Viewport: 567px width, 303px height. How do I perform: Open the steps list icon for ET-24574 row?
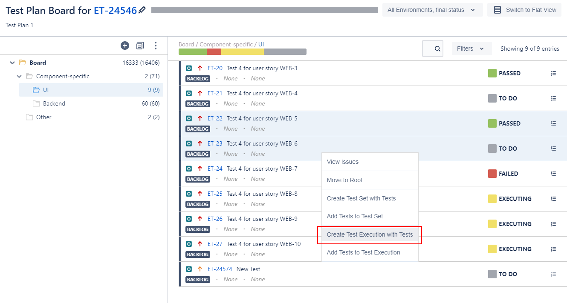[553, 274]
